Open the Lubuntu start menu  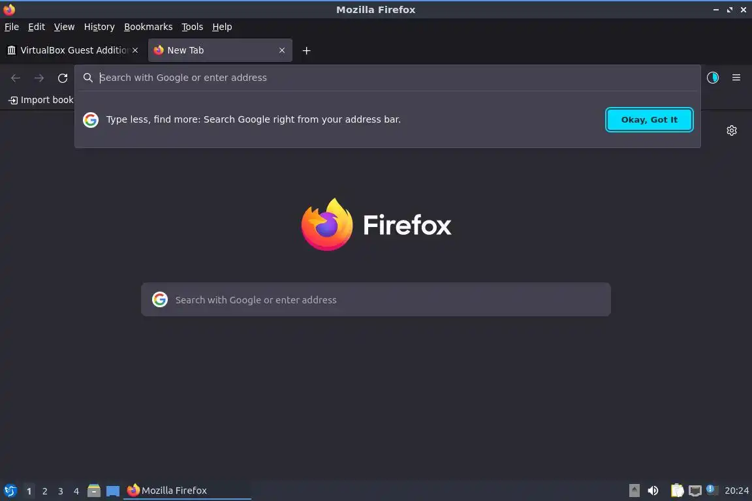click(10, 491)
